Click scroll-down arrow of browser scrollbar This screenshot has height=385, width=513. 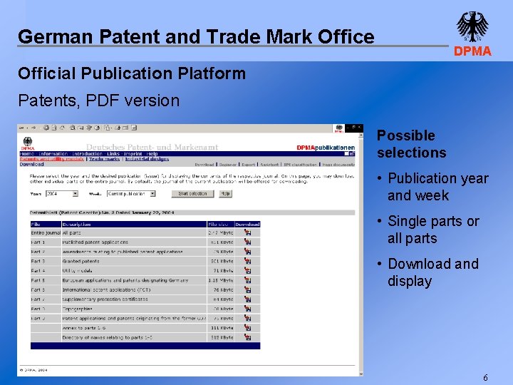361,374
